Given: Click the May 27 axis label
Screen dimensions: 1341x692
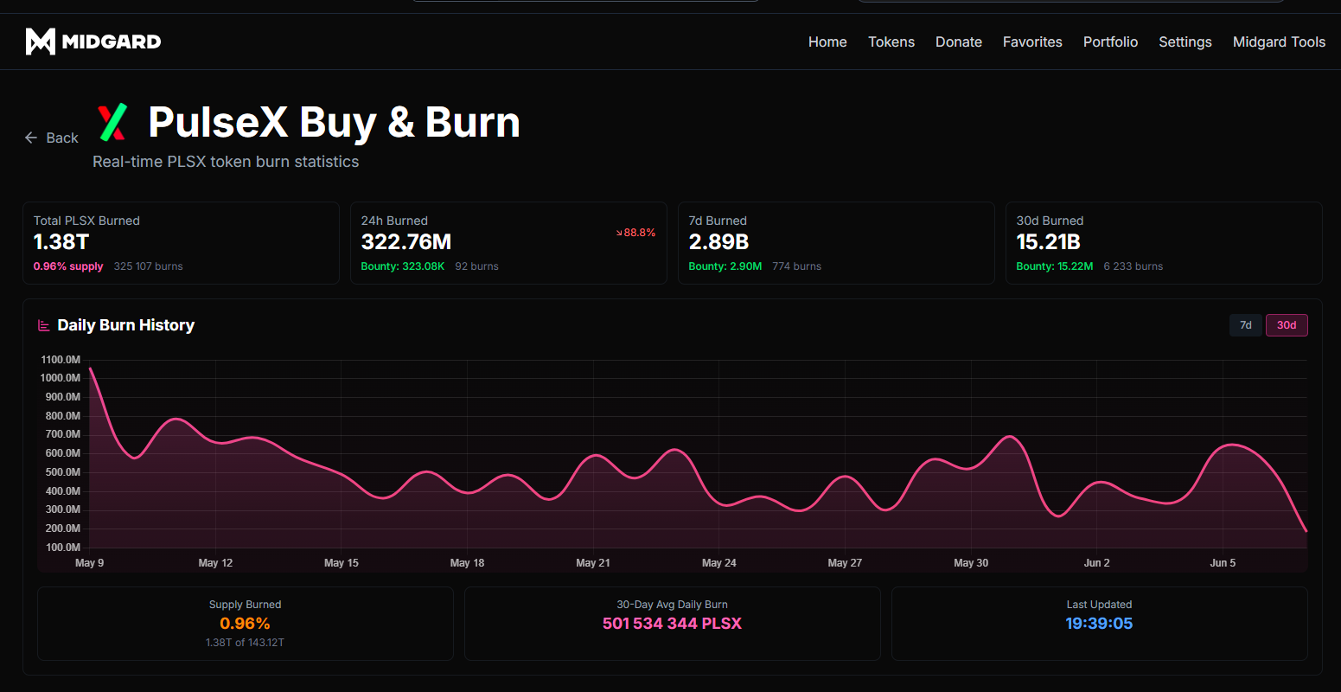Looking at the screenshot, I should tap(845, 563).
